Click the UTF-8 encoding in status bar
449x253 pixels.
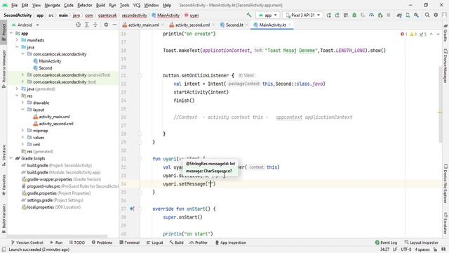406,249
